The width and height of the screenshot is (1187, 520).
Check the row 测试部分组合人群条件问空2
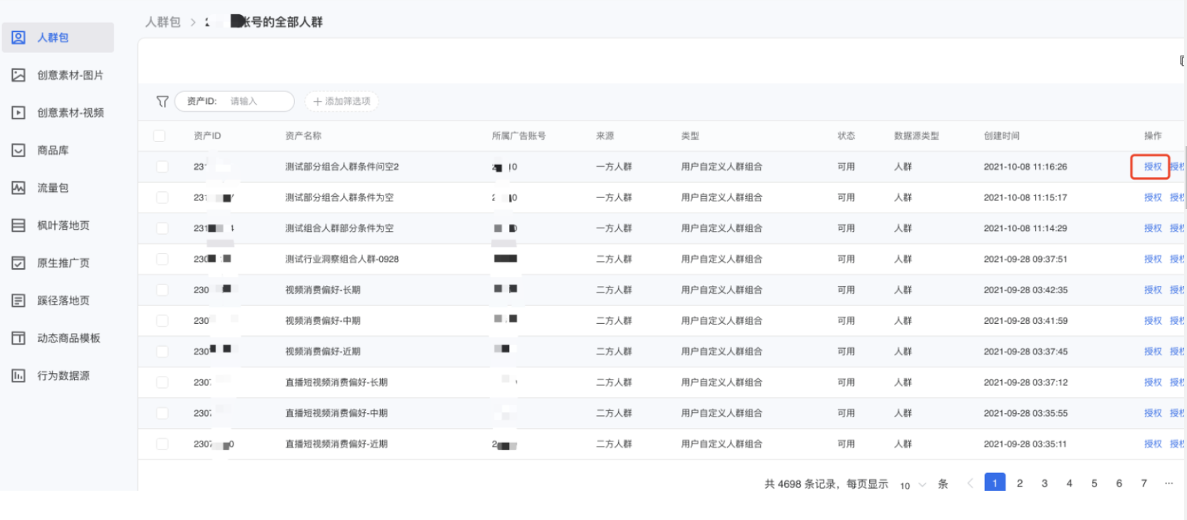pos(162,167)
